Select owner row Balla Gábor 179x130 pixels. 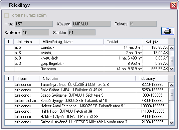(86, 90)
